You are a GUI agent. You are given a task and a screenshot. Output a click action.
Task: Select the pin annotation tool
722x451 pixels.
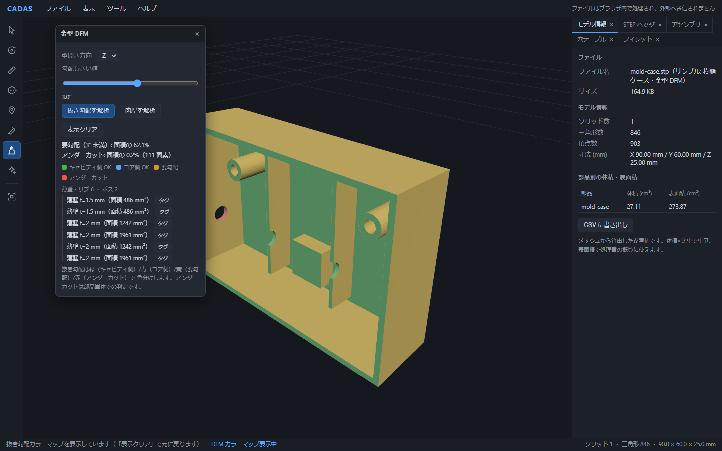[12, 110]
